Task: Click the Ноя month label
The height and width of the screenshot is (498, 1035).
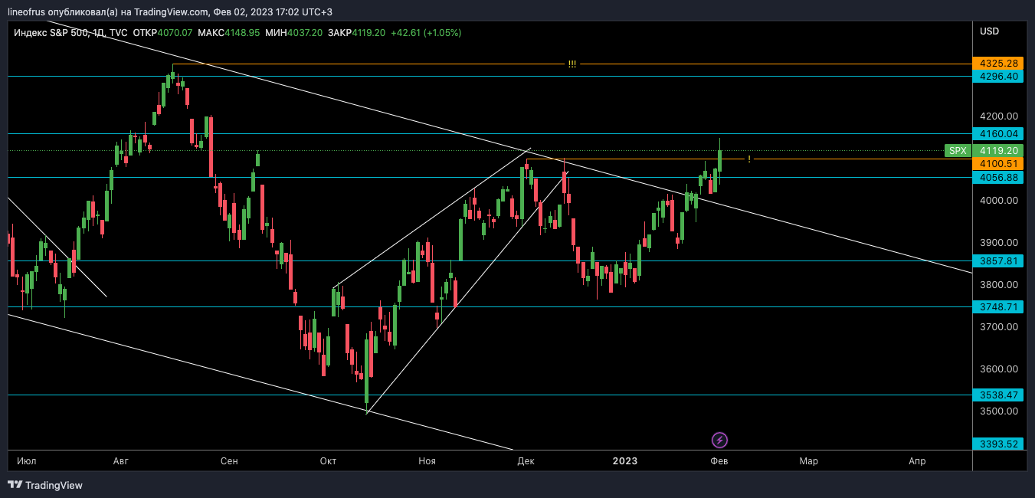Action: pos(427,460)
